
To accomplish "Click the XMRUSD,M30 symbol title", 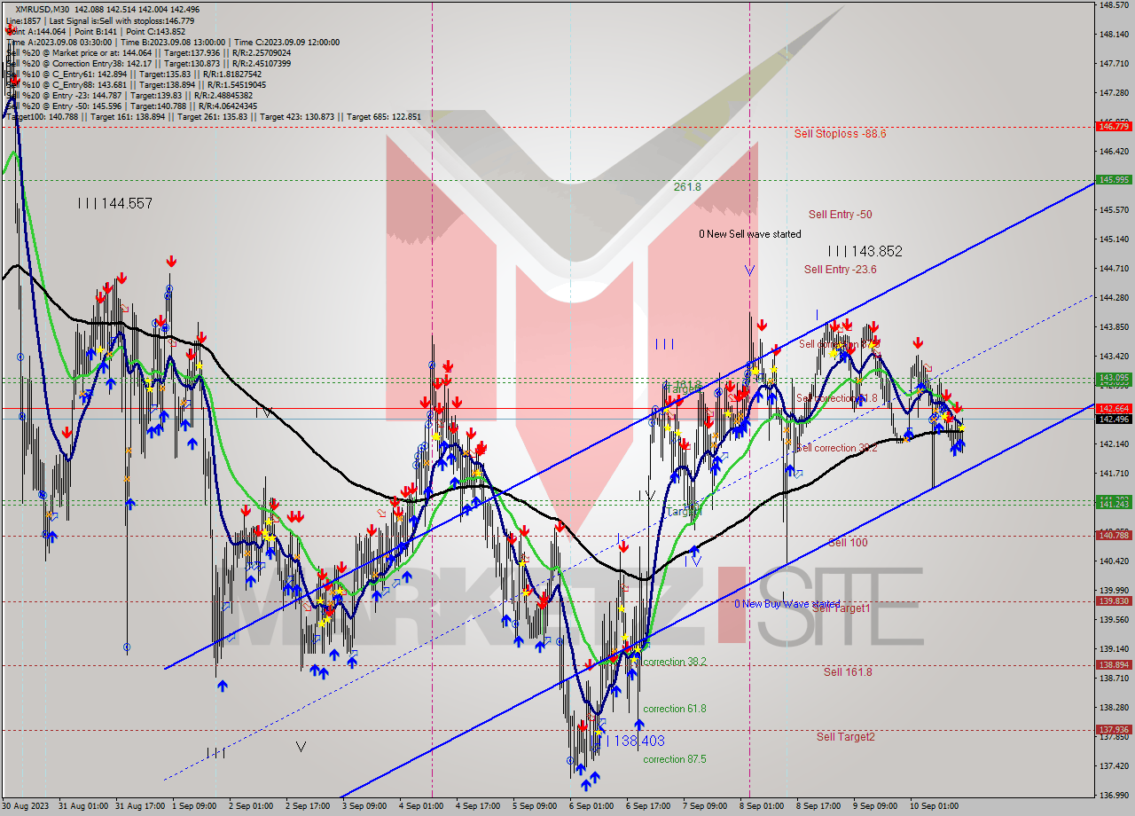I will 43,9.
